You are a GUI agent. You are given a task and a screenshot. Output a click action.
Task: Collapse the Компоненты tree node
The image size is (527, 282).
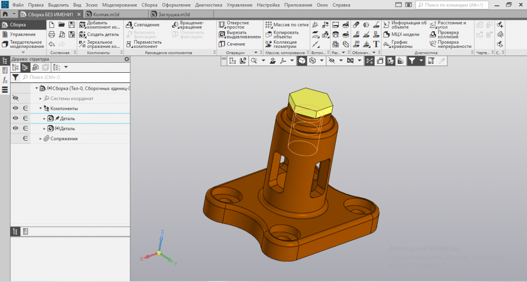(x=41, y=109)
